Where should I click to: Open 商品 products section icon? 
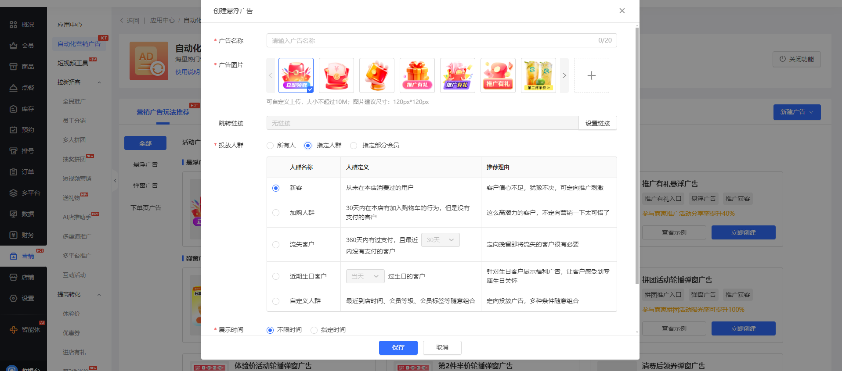click(14, 67)
